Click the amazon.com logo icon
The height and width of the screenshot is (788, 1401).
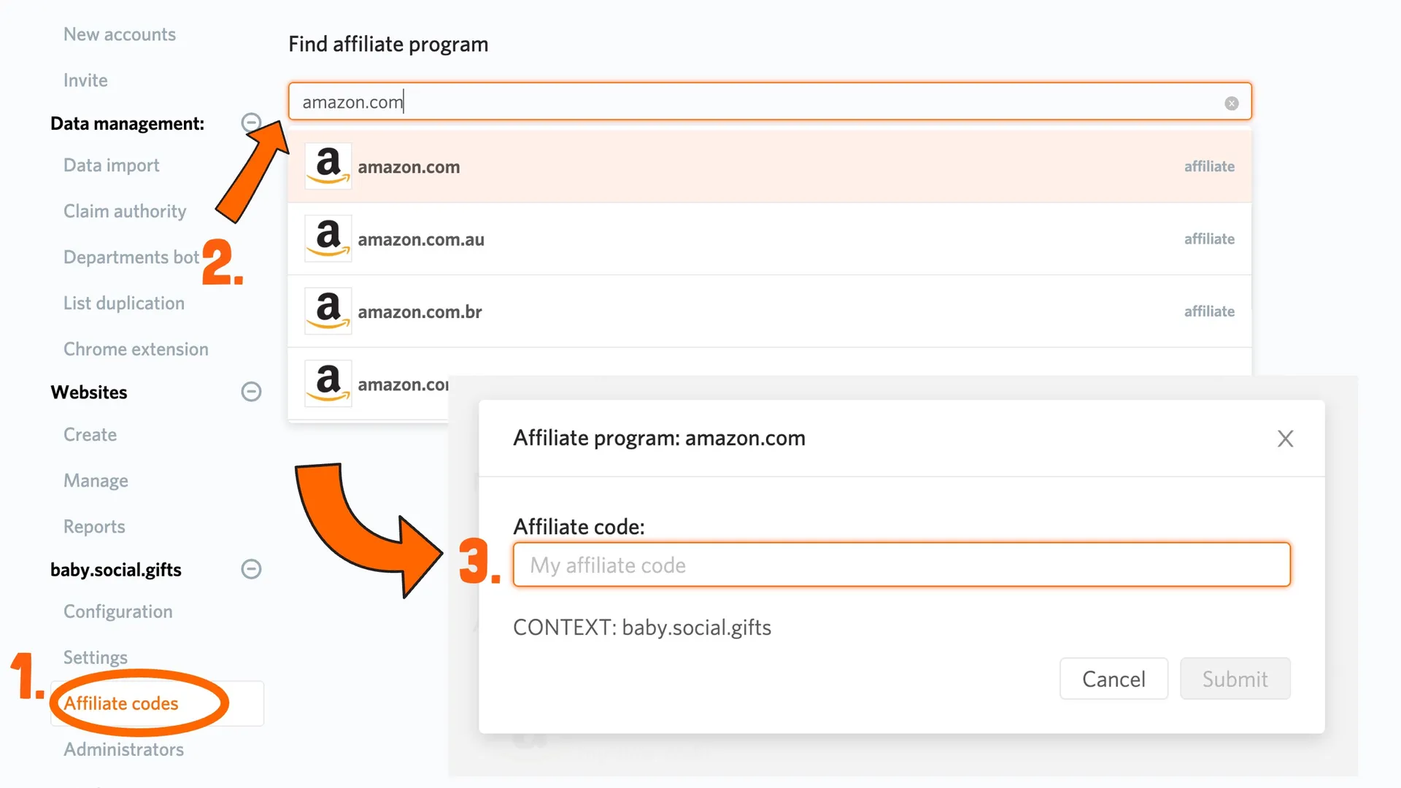point(328,166)
